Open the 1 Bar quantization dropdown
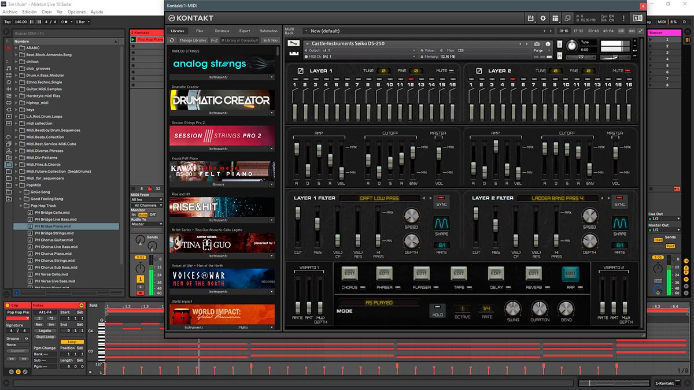The image size is (694, 390). tap(83, 21)
